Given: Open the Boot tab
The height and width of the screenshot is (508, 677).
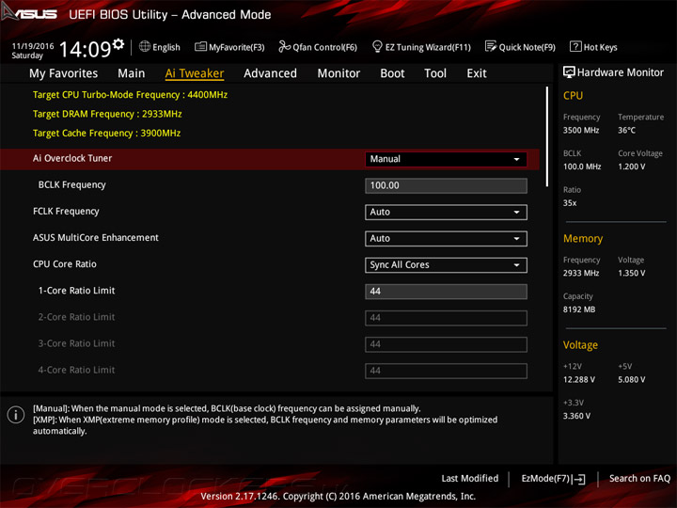Looking at the screenshot, I should pos(392,73).
